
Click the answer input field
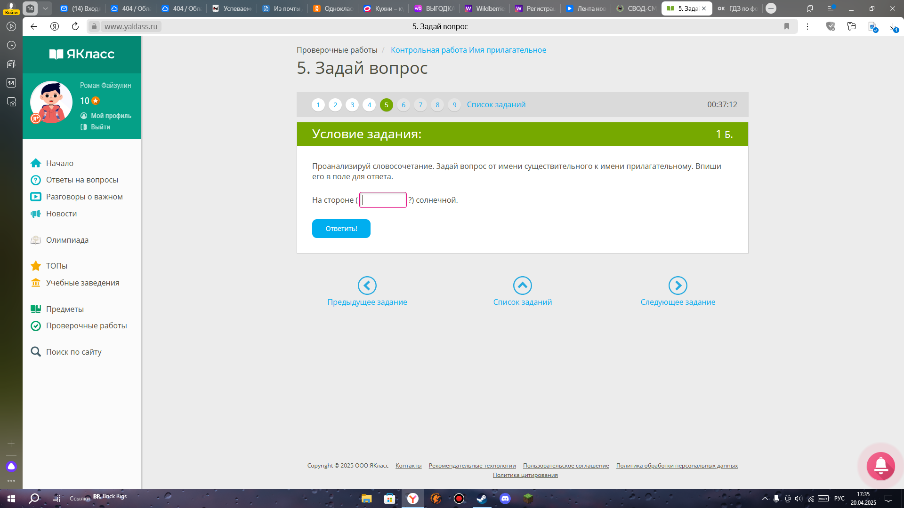click(x=383, y=200)
